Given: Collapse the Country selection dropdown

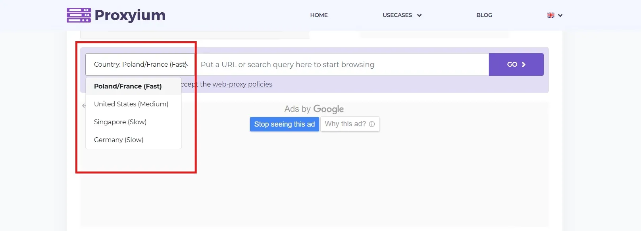Looking at the screenshot, I should tap(140, 64).
